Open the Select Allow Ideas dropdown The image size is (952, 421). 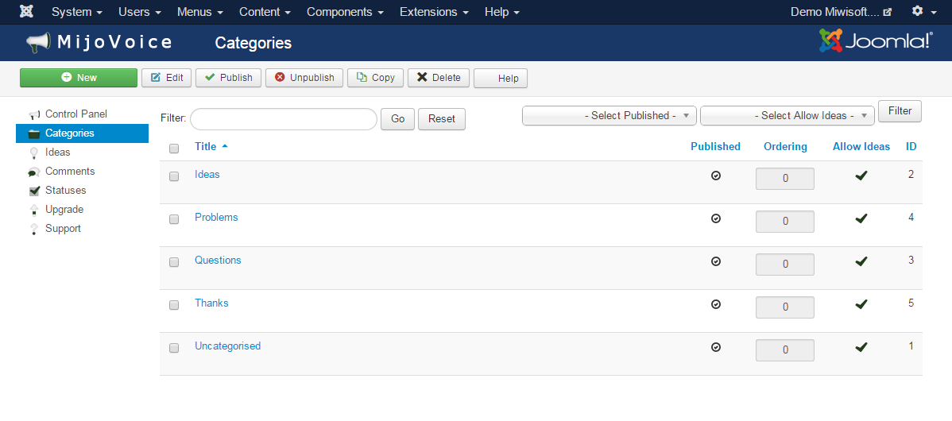(787, 116)
